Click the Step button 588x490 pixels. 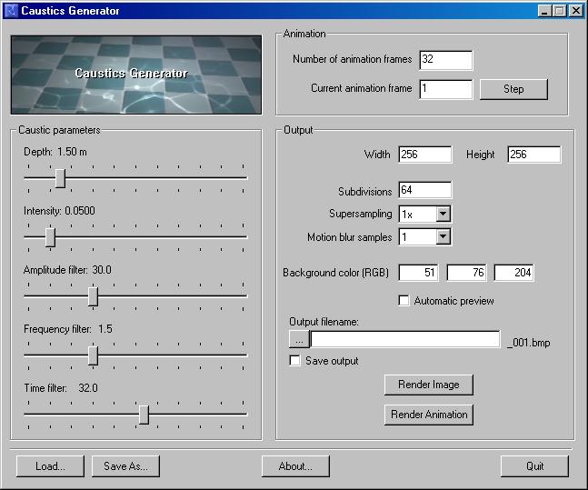(x=513, y=89)
